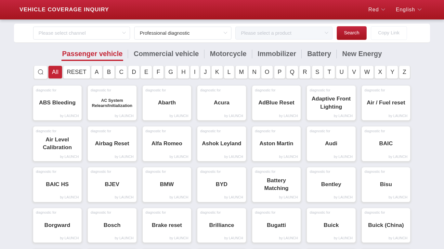Open the Bugatti diagnostic card
This screenshot has height=249, width=444.
276,225
